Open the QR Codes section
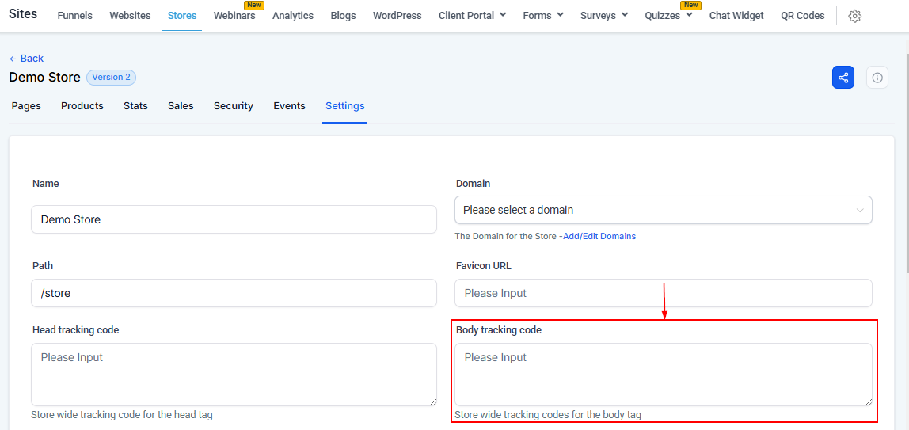The height and width of the screenshot is (430, 909). tap(802, 16)
